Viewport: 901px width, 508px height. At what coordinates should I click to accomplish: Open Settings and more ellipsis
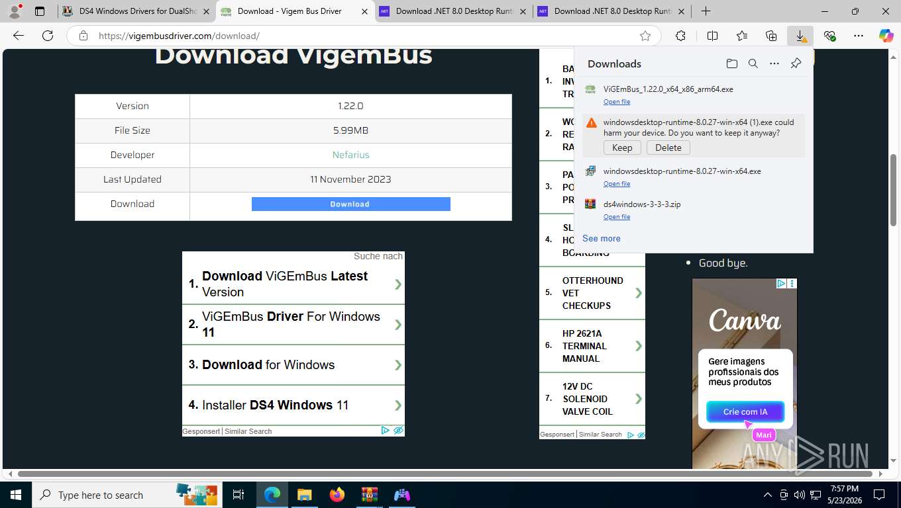click(859, 36)
